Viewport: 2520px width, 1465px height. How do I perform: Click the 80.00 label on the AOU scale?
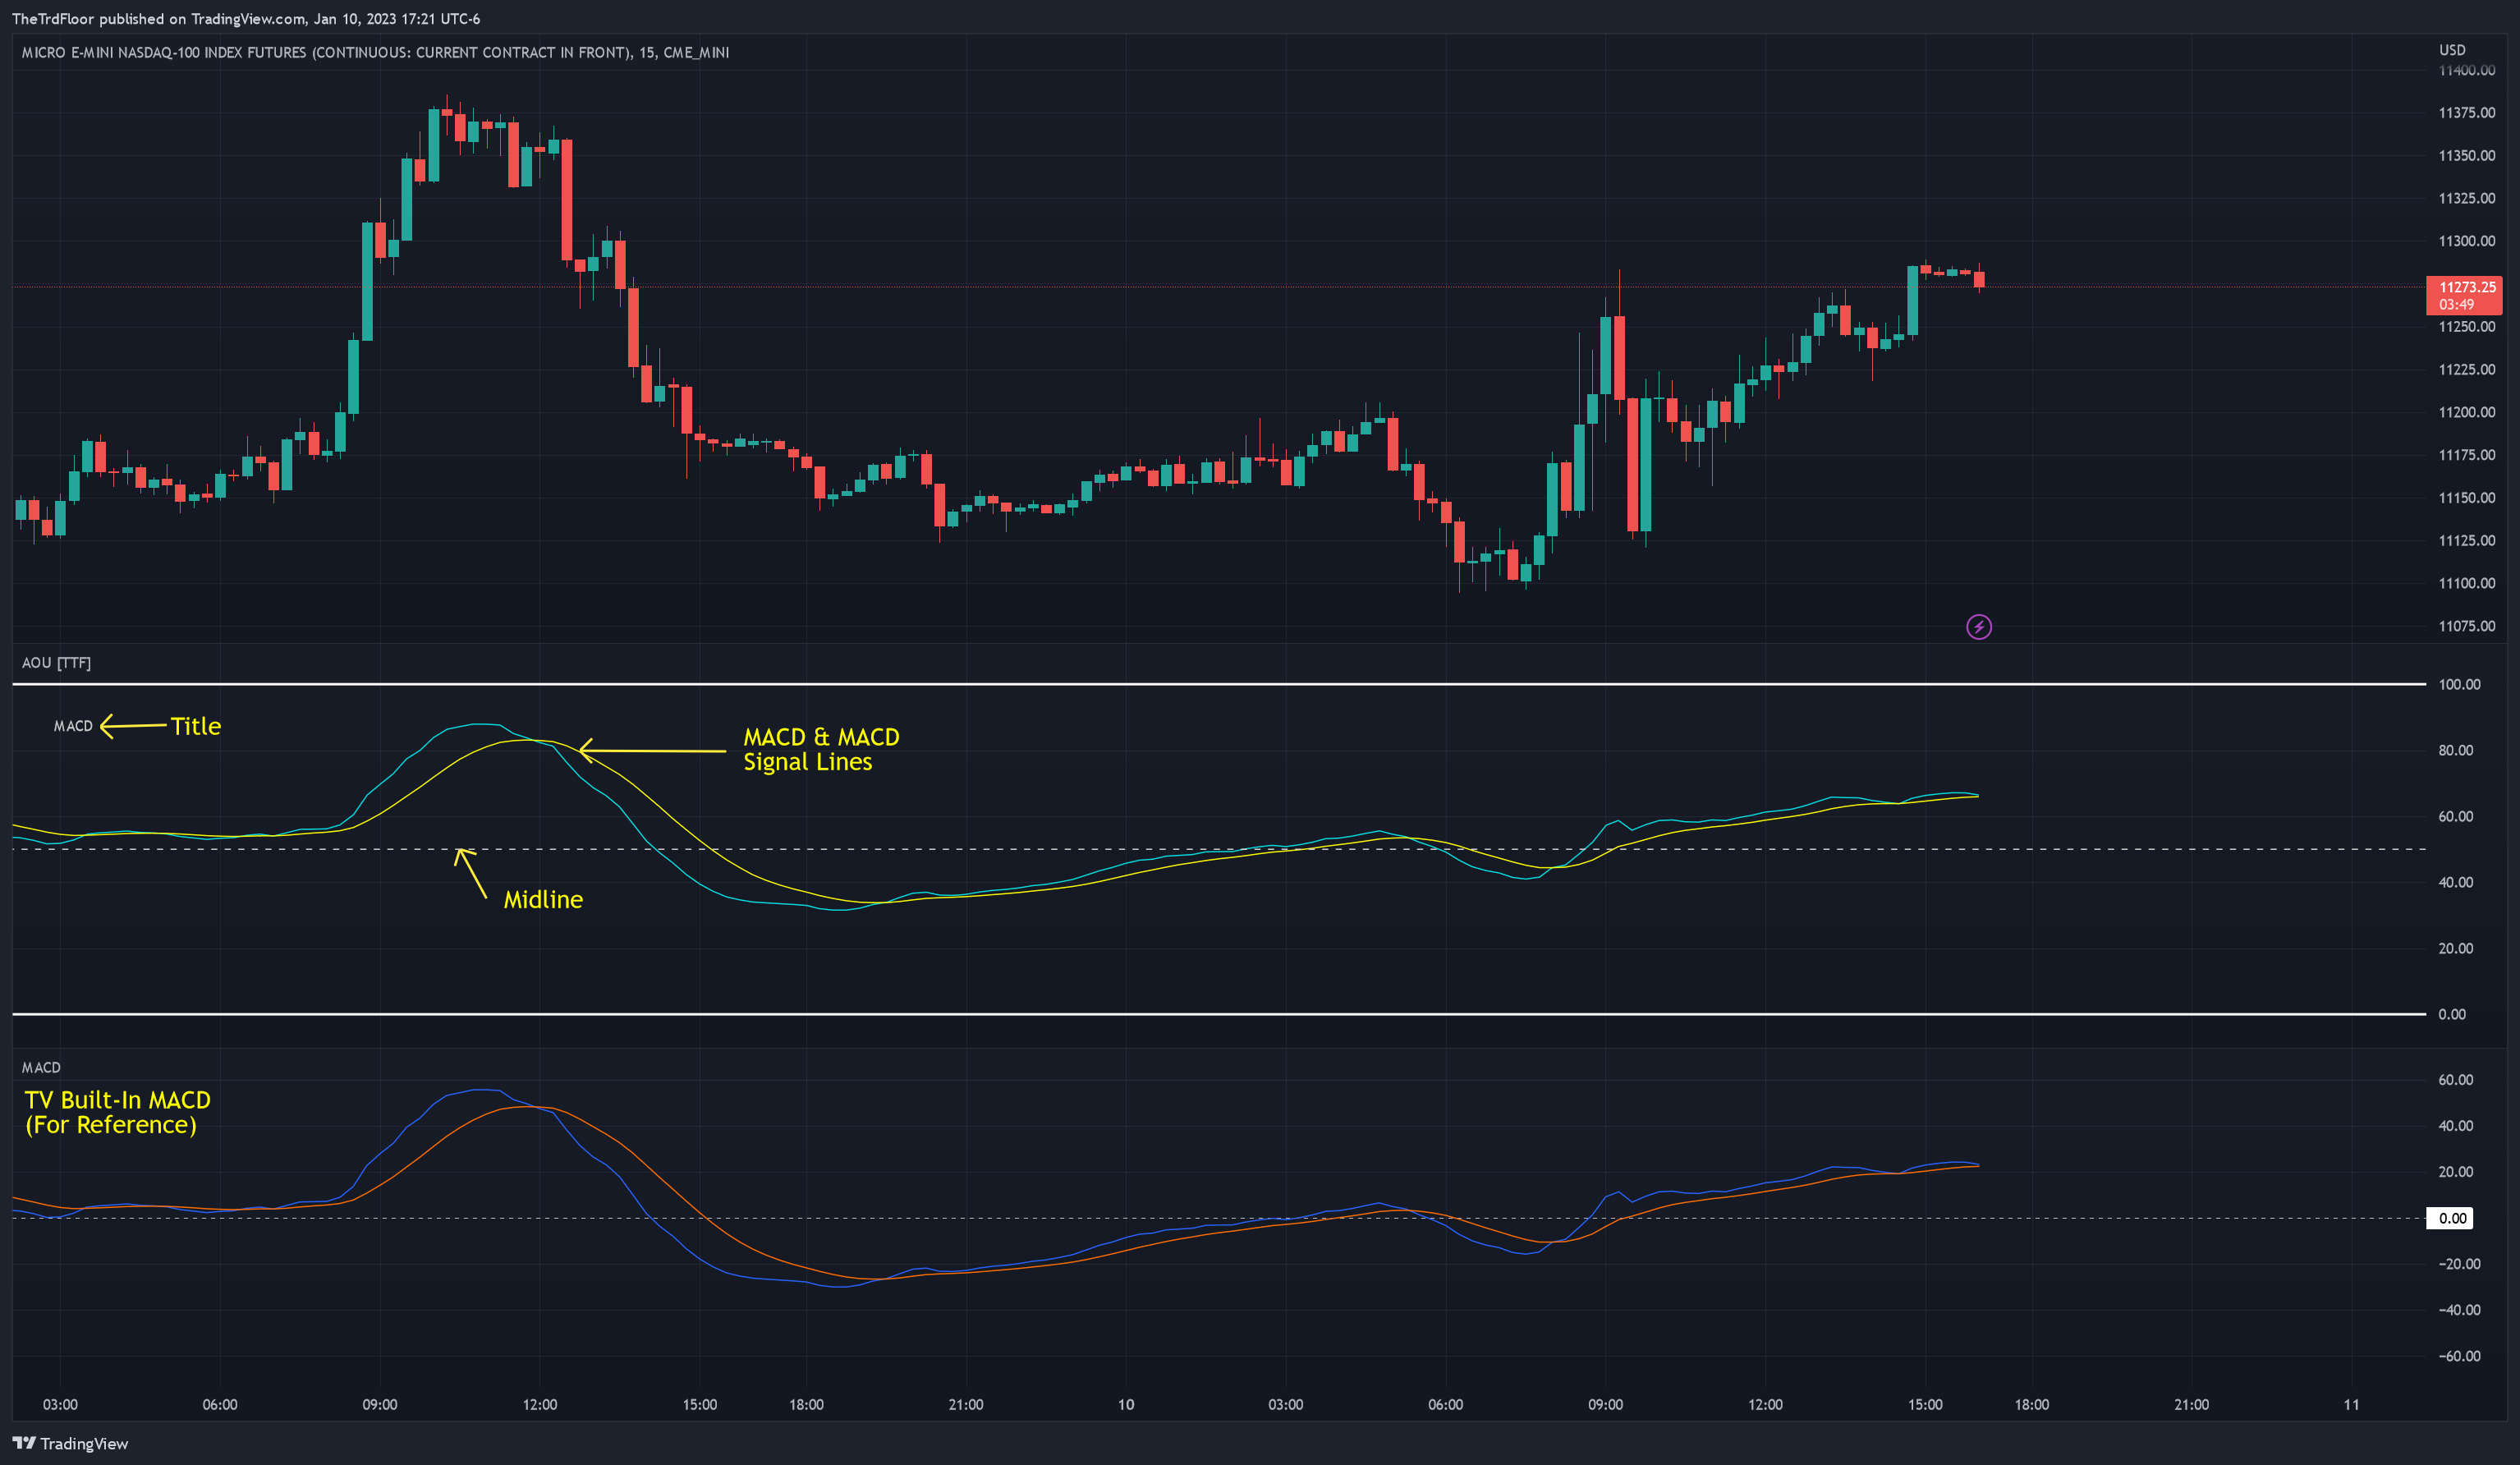pyautogui.click(x=2455, y=750)
